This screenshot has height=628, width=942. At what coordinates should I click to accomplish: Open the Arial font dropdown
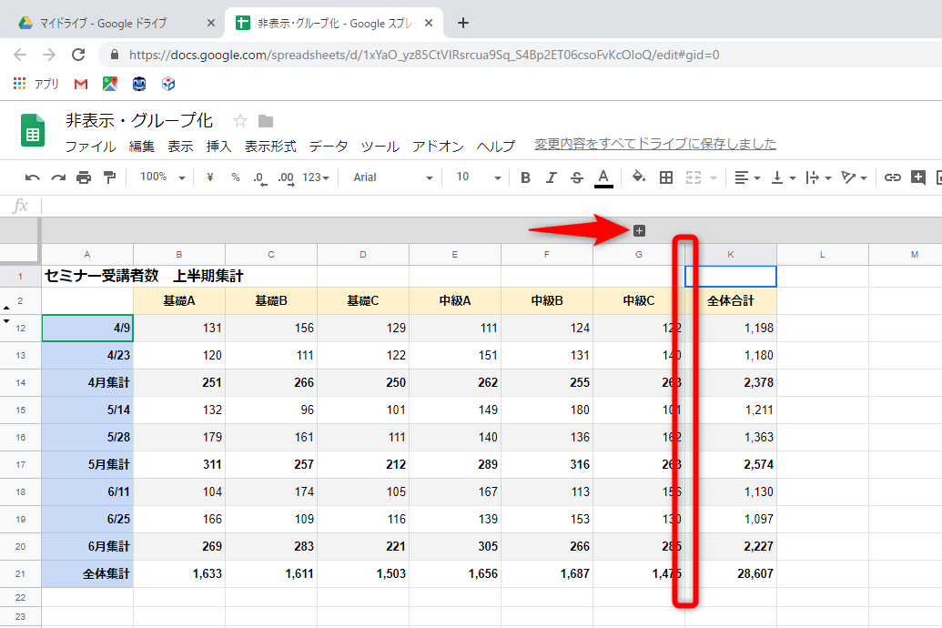[391, 177]
